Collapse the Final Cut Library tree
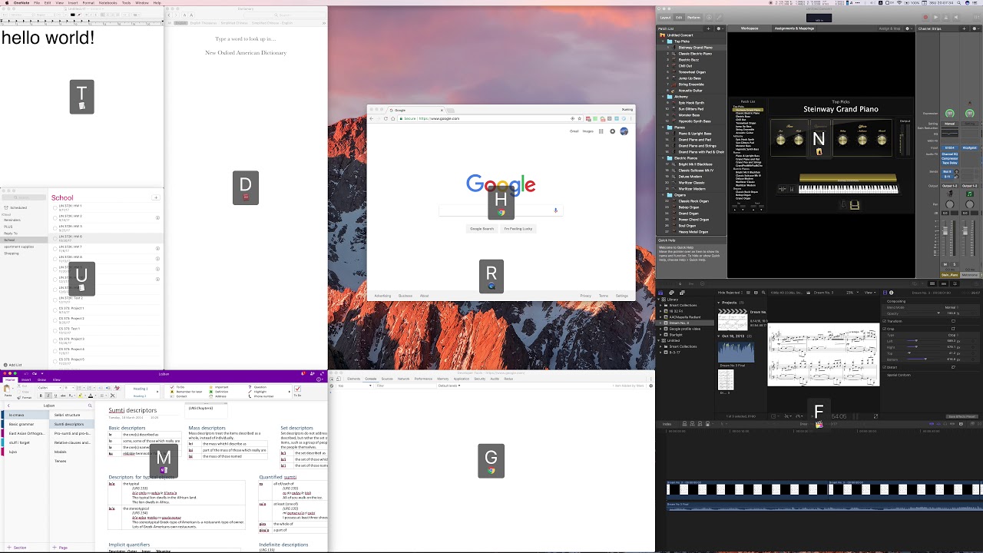 658,300
